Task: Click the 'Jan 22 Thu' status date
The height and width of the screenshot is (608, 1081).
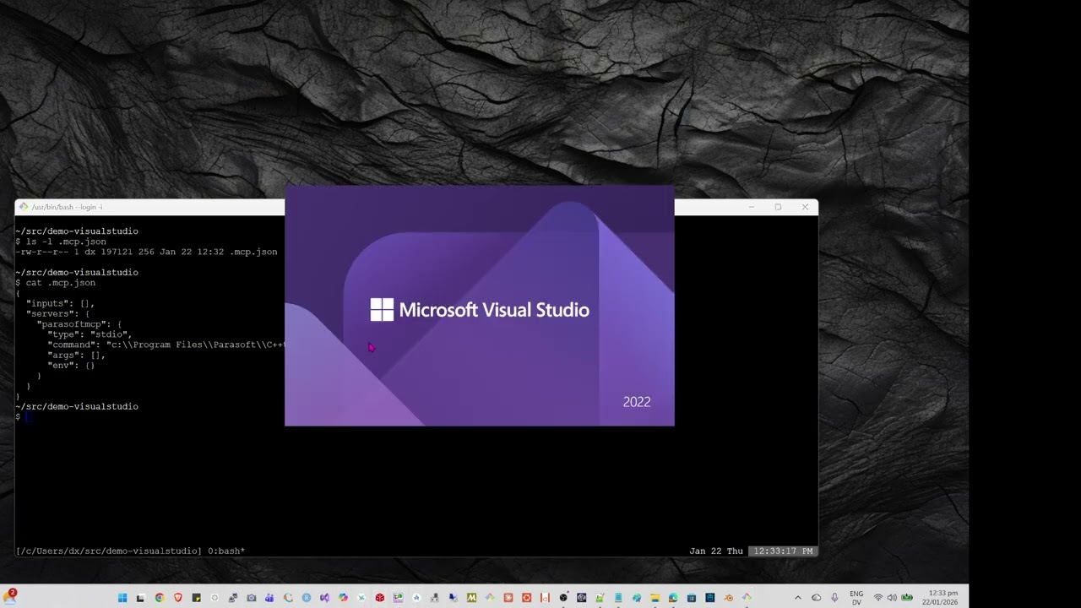Action: [716, 551]
